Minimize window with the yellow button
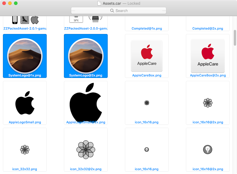237x174 pixels. coord(10,3)
